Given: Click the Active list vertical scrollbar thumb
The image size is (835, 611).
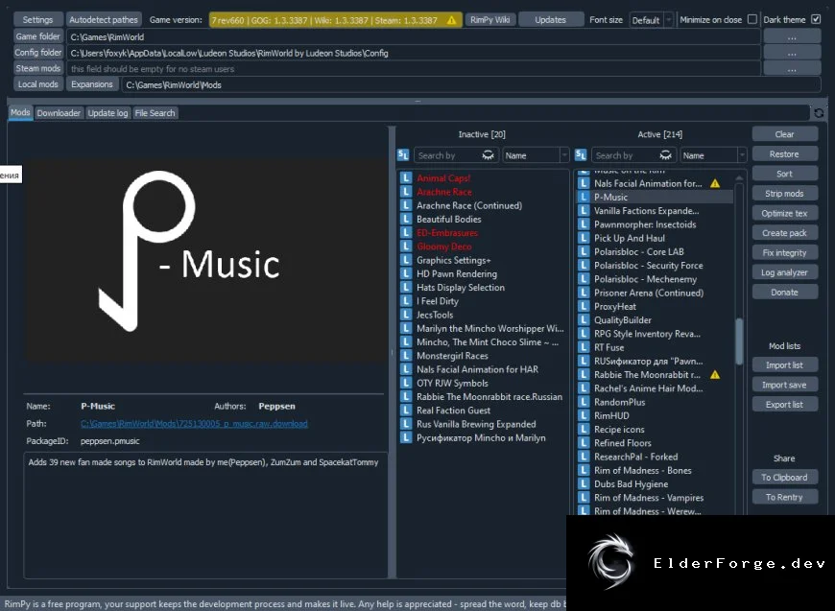Looking at the screenshot, I should click(x=739, y=341).
